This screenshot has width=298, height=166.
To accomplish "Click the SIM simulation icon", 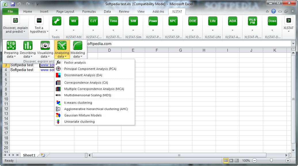I will 133,21.
